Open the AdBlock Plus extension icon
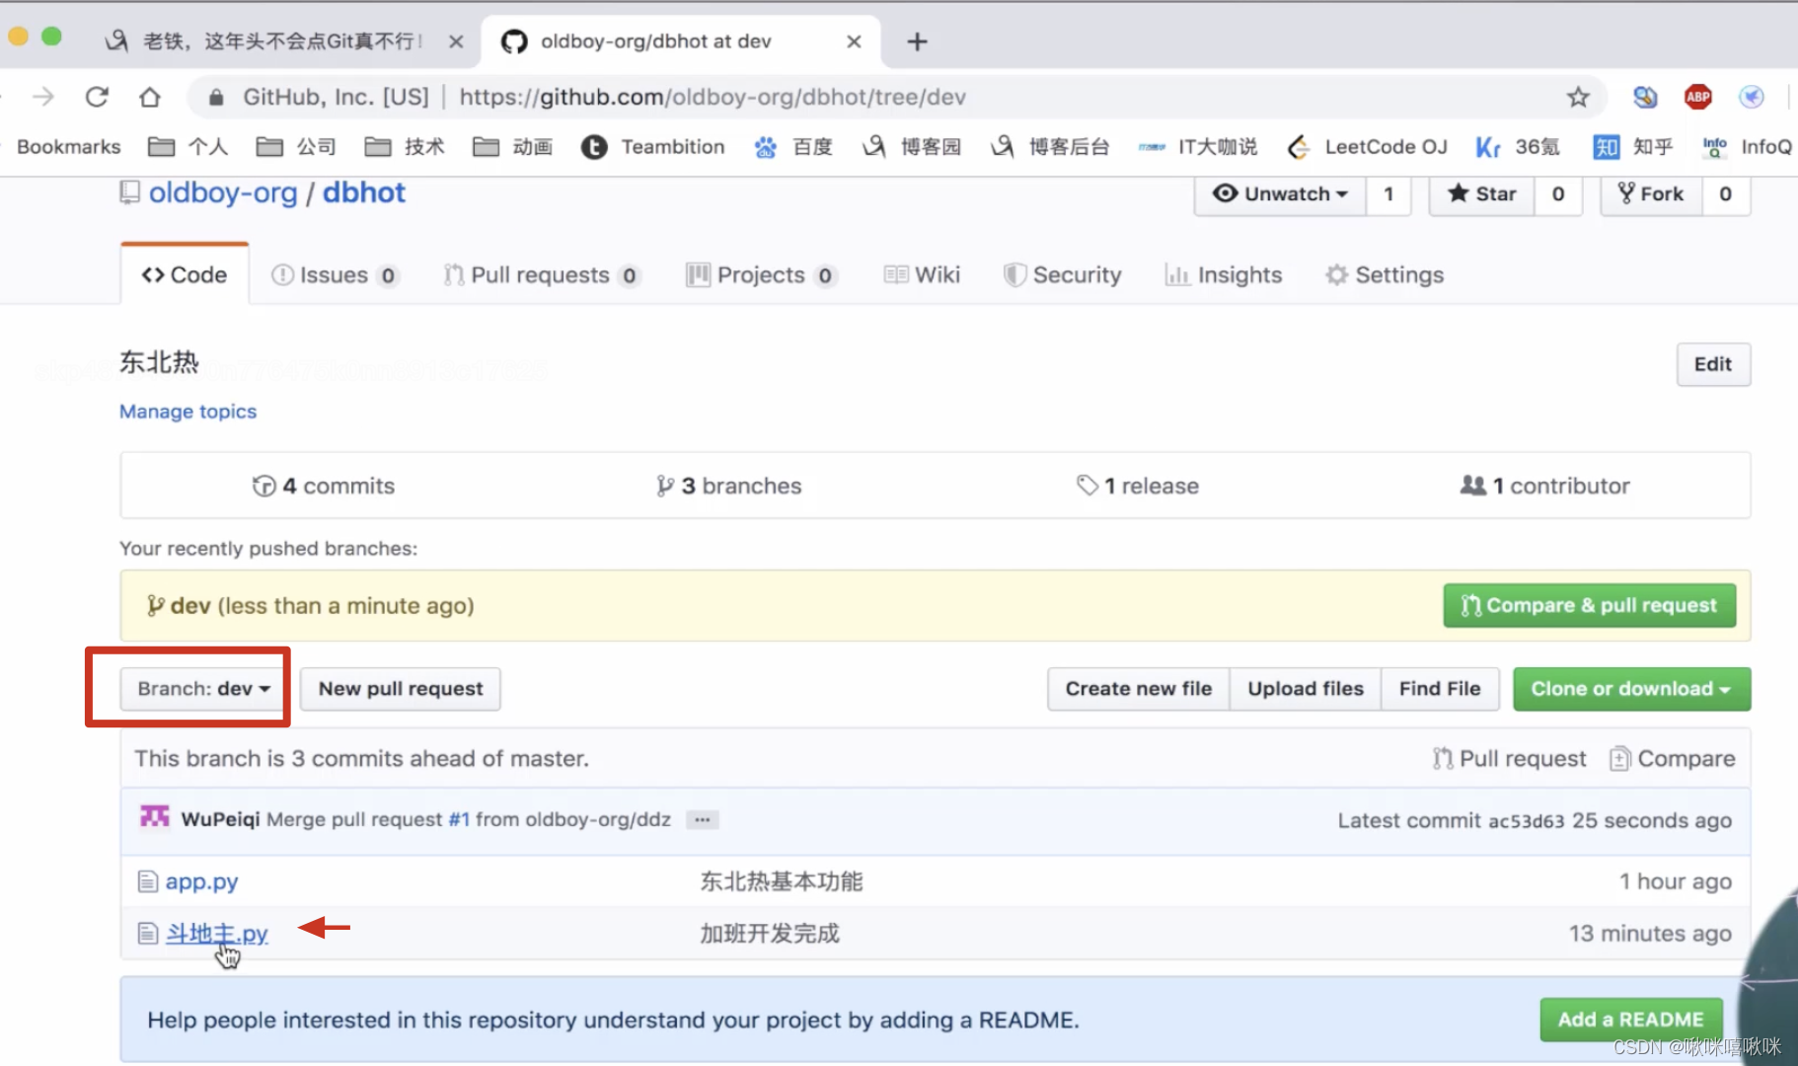The width and height of the screenshot is (1798, 1066). pyautogui.click(x=1697, y=97)
